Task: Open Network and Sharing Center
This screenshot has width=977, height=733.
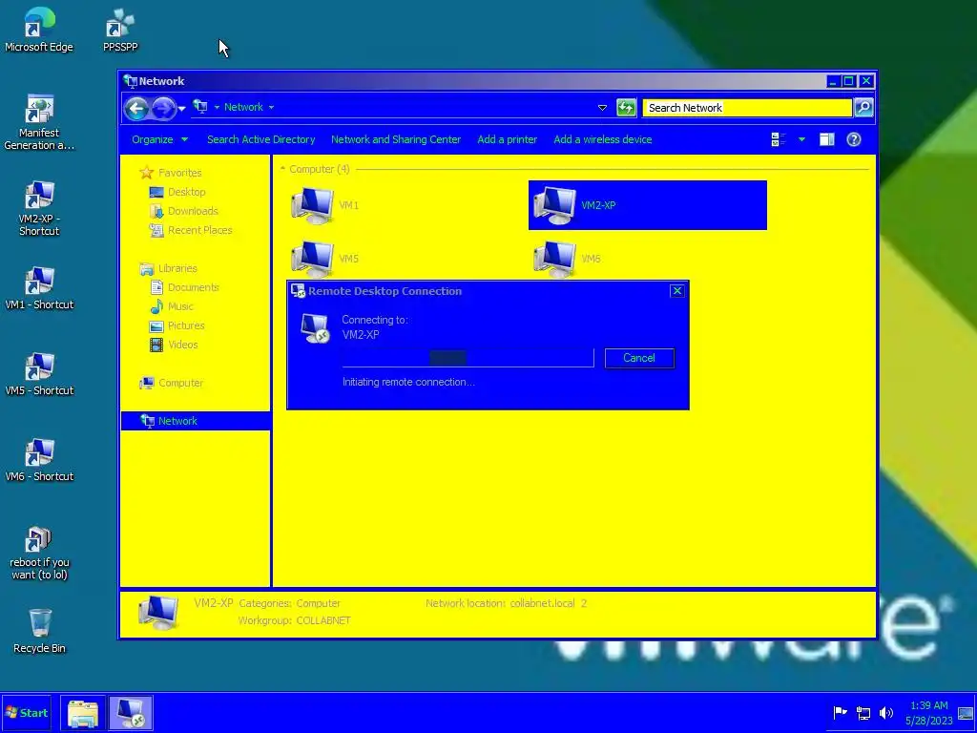Action: 396,139
